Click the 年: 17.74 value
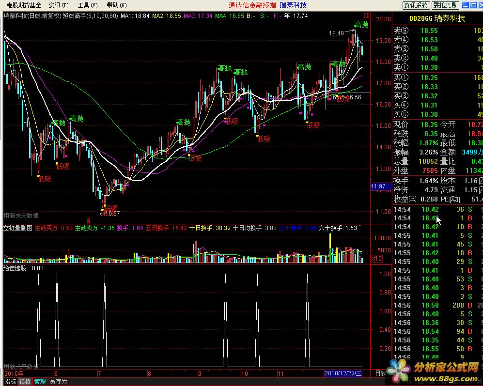483x386 pixels. (x=296, y=15)
